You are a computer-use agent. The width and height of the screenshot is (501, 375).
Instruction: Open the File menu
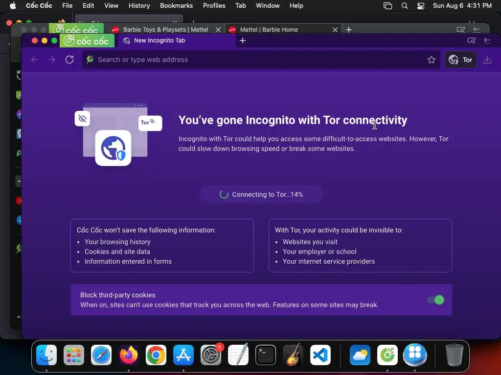(67, 5)
